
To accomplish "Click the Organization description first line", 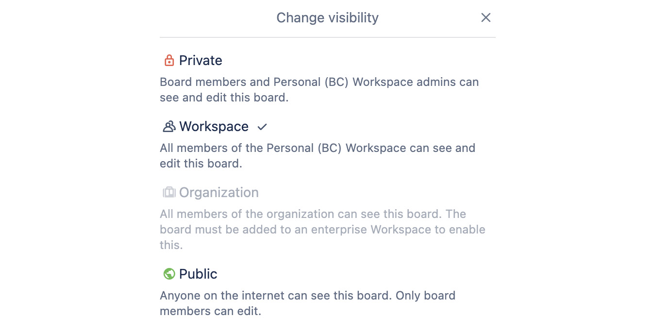I will (x=313, y=214).
